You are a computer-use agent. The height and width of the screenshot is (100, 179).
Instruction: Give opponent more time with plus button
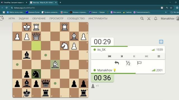click(x=161, y=42)
